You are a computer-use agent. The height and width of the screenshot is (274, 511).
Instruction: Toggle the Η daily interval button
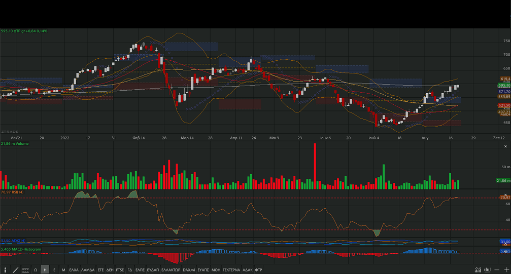pos(45,270)
